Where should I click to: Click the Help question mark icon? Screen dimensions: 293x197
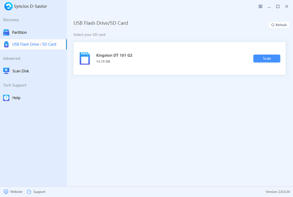(6, 98)
